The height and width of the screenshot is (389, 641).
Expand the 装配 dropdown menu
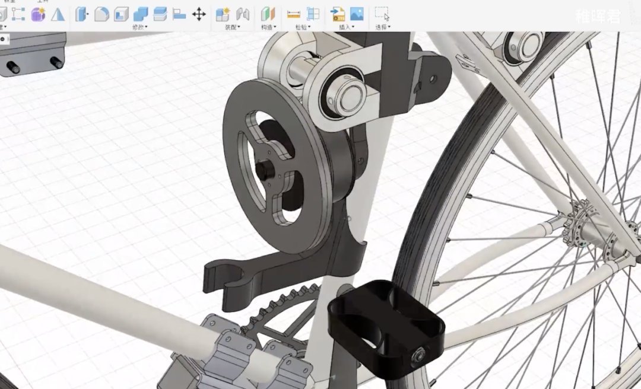pos(233,27)
